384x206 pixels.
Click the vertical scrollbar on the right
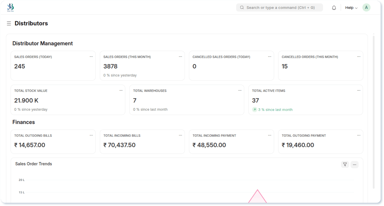(373, 108)
